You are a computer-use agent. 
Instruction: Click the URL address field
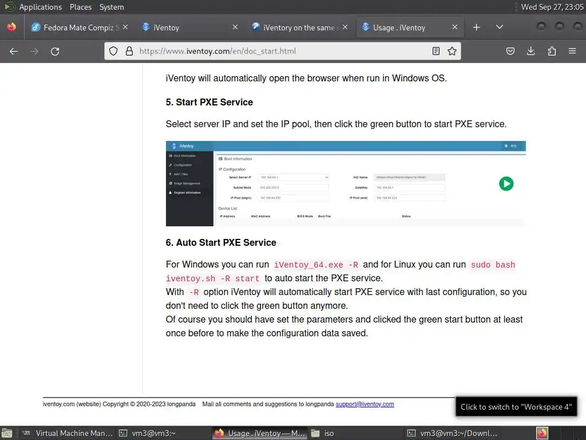click(x=282, y=51)
